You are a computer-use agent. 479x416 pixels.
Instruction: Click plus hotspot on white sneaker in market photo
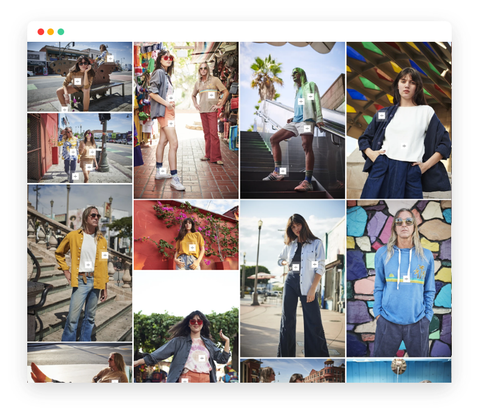pyautogui.click(x=162, y=171)
